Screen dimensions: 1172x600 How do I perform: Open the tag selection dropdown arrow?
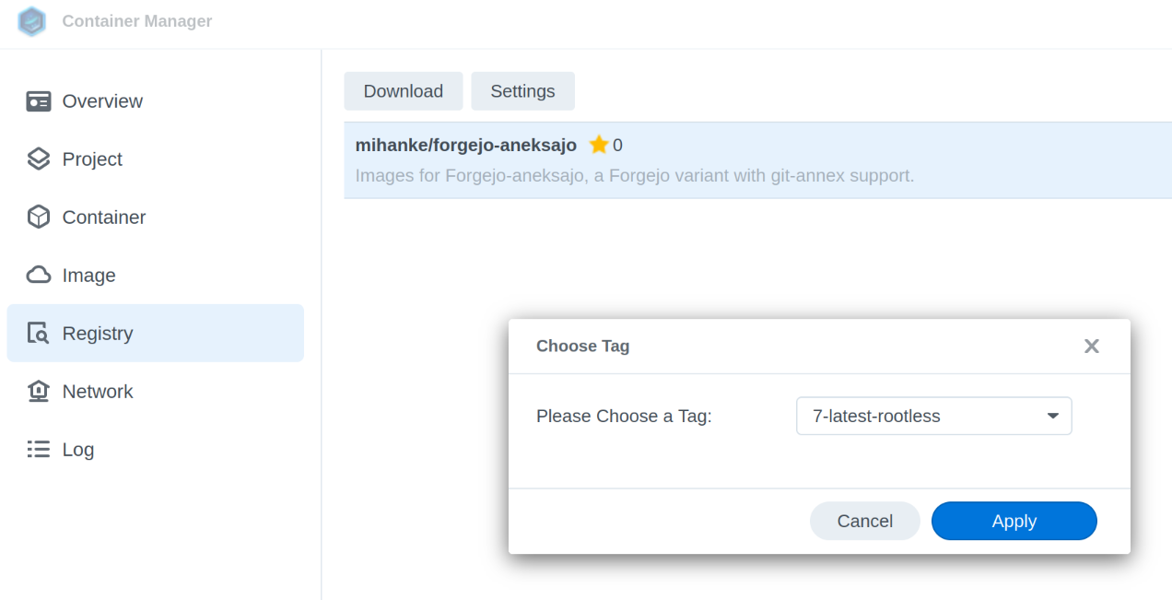pyautogui.click(x=1053, y=417)
